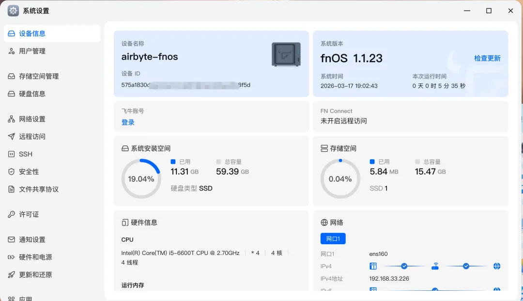Open 用户管理 in the sidebar
Screen dimensions: 523x301
click(52, 51)
